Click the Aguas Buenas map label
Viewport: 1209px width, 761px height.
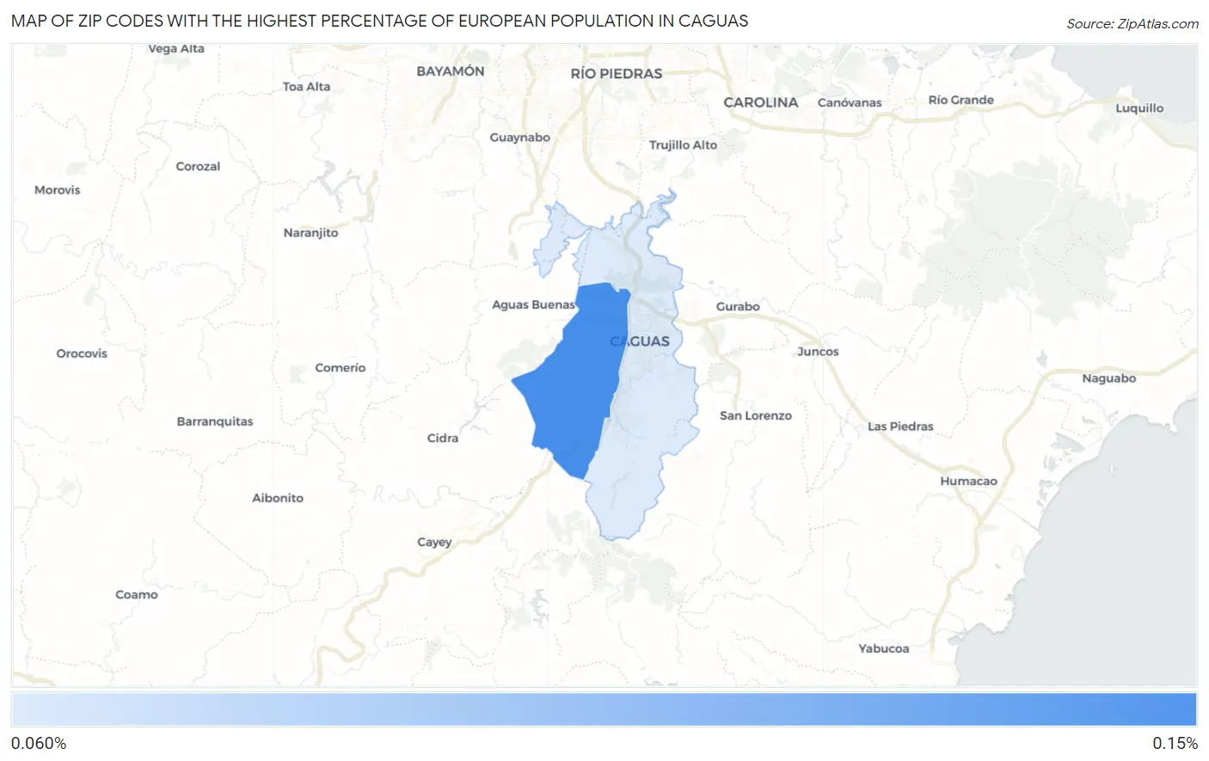click(533, 304)
